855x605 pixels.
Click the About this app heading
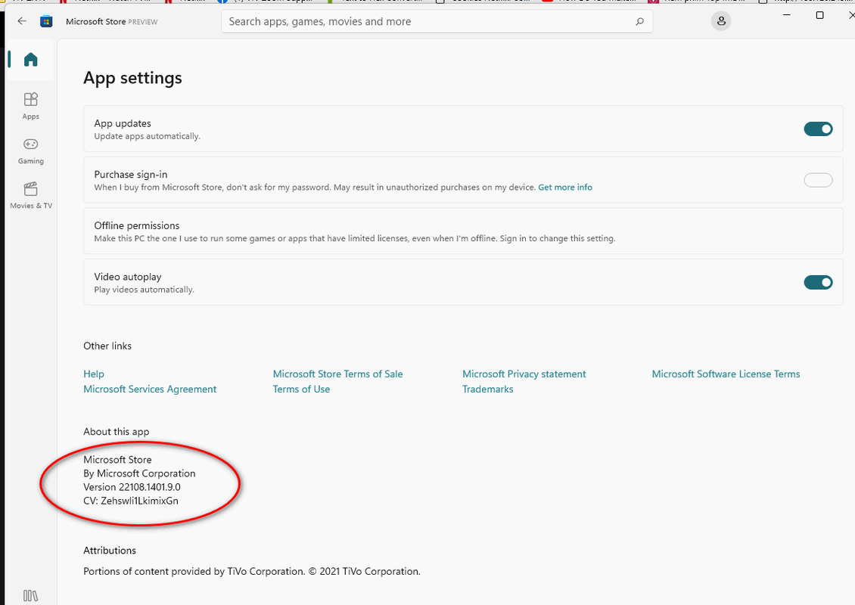point(117,432)
